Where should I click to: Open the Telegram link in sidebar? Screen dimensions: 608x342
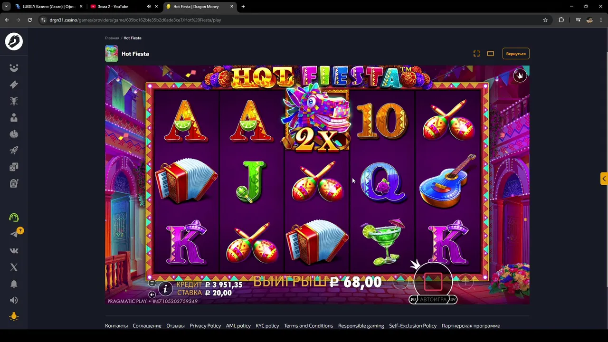pyautogui.click(x=14, y=234)
